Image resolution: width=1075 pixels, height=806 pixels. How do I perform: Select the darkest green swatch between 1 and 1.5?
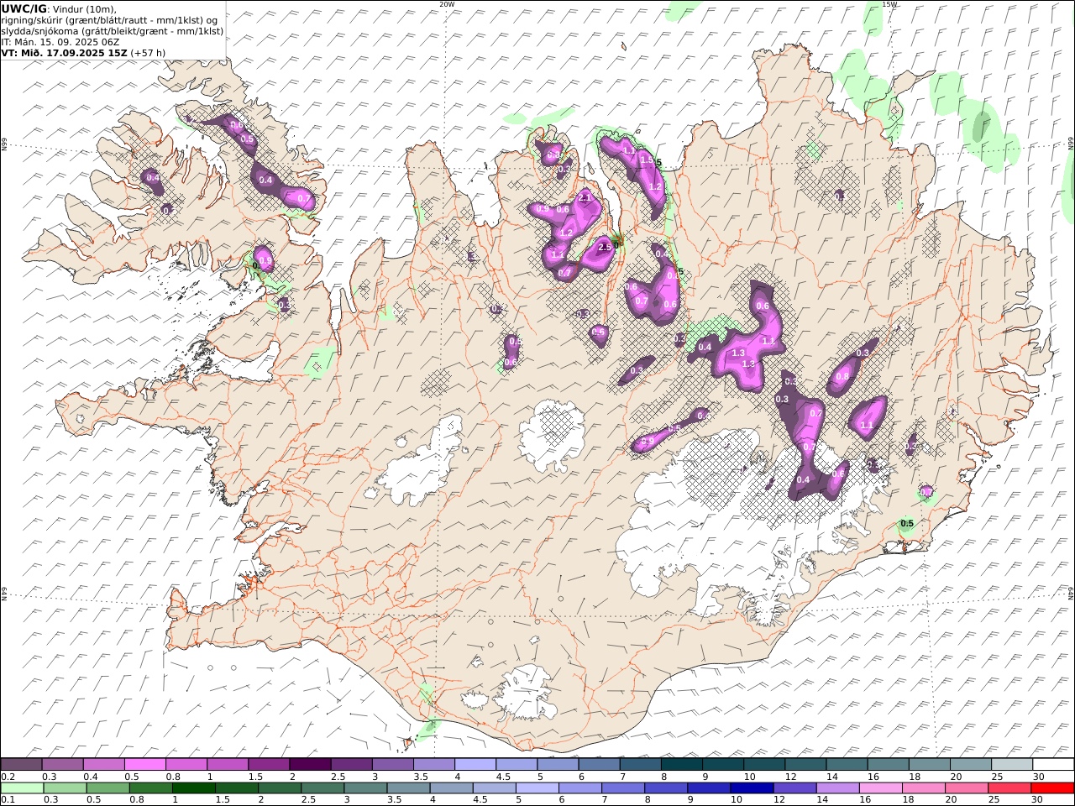[194, 788]
